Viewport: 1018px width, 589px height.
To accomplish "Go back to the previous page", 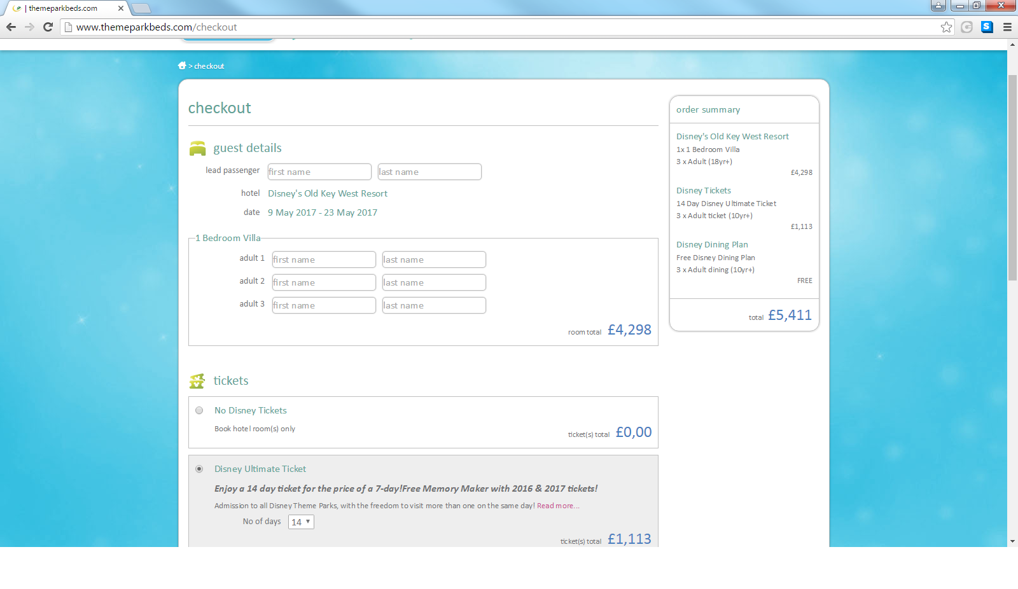I will tap(11, 27).
